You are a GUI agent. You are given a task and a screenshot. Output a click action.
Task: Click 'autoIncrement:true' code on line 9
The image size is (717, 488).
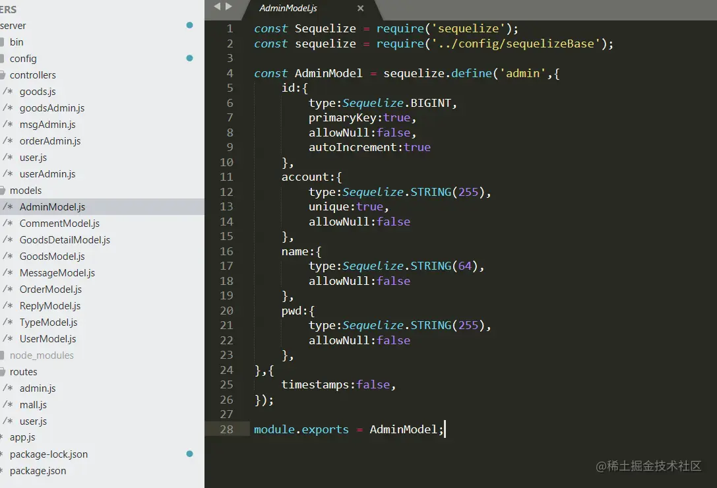369,147
